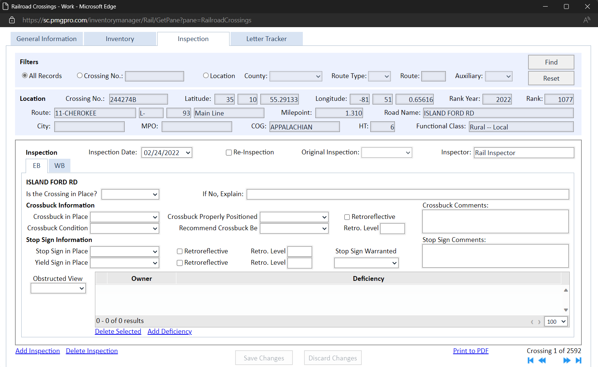Click the Read Aloud icon in address bar
The height and width of the screenshot is (367, 598).
[x=587, y=20]
